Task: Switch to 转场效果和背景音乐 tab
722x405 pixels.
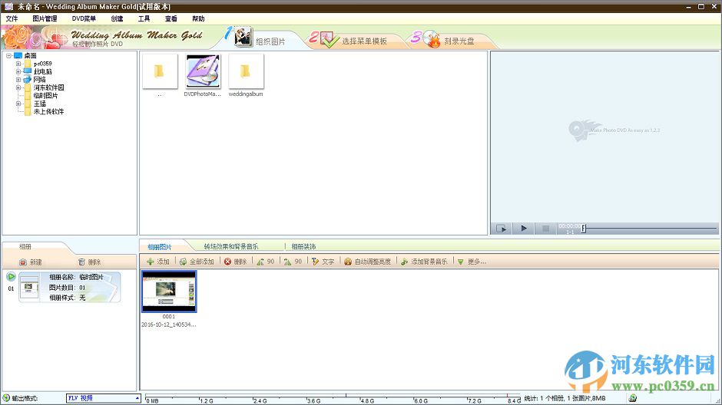Action: [231, 247]
